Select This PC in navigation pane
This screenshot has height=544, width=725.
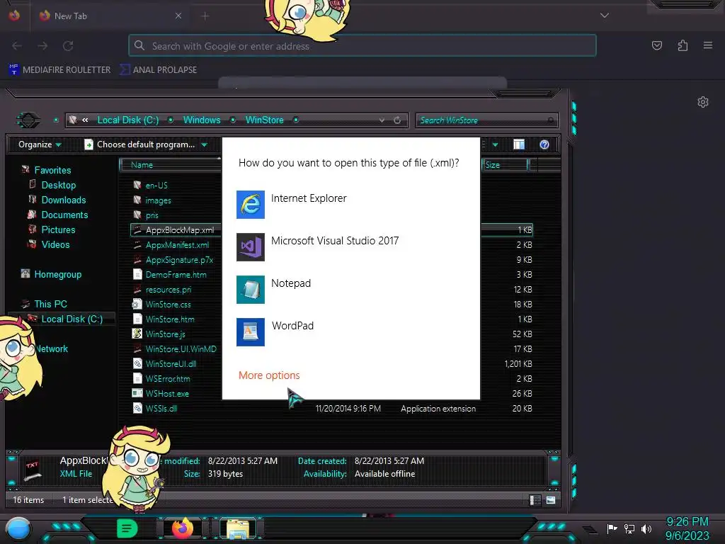[x=50, y=304]
